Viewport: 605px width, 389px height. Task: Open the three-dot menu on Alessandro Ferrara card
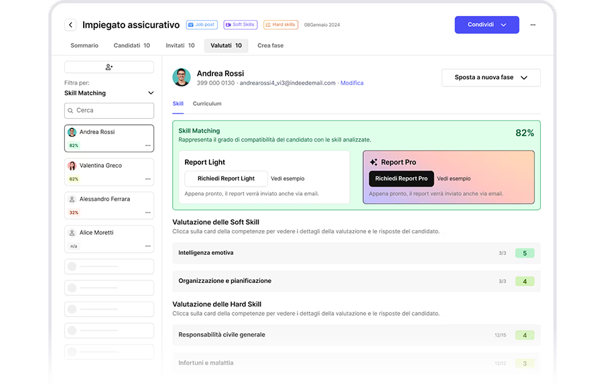pos(147,213)
